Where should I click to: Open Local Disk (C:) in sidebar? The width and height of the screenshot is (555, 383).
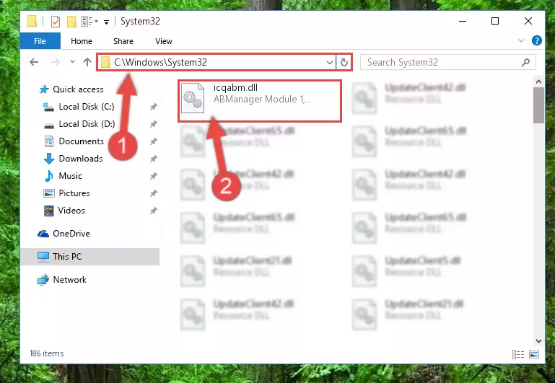pyautogui.click(x=87, y=107)
